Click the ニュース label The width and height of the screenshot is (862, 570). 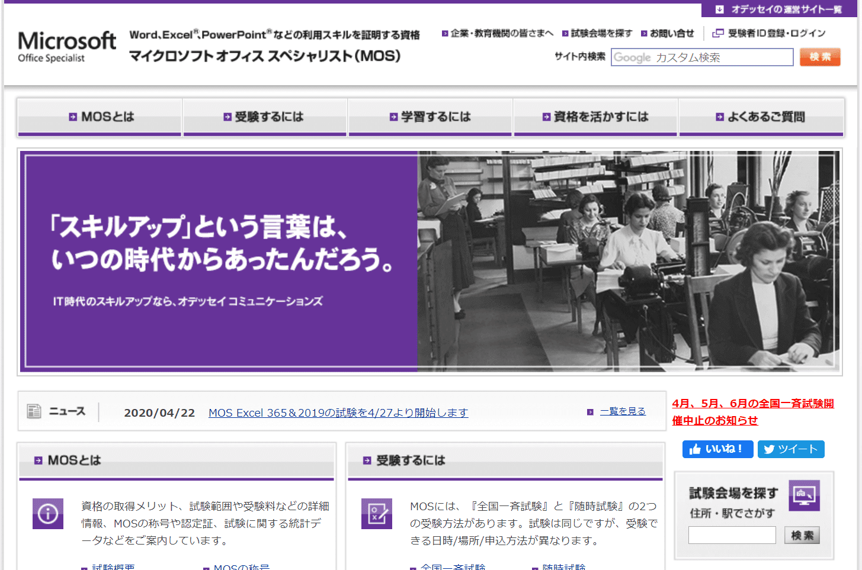click(x=67, y=411)
